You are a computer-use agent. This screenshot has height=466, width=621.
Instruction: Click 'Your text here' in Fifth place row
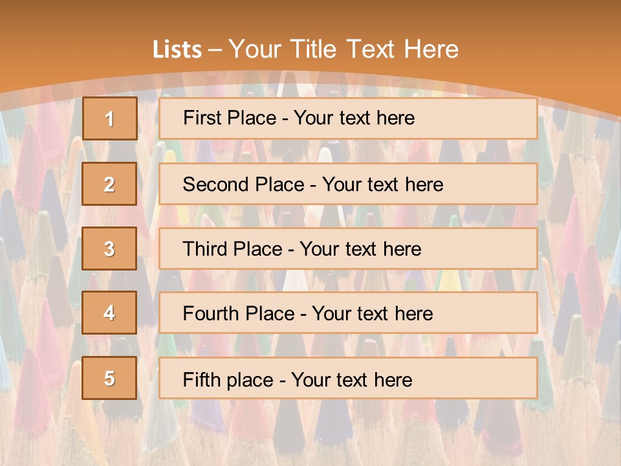click(351, 379)
